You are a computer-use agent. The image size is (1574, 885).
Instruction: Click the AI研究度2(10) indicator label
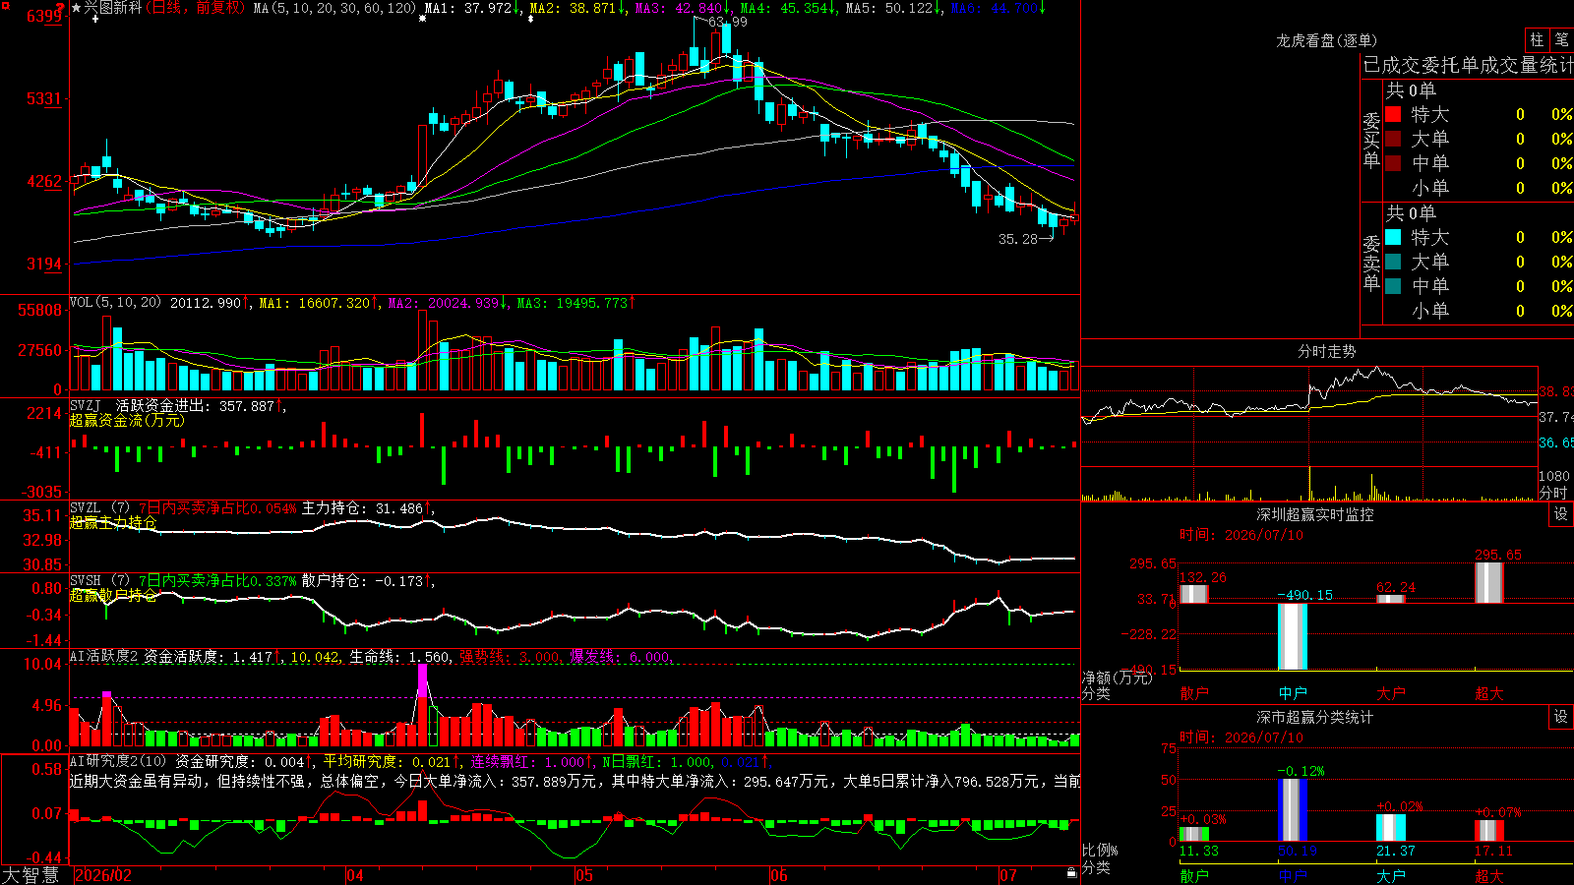[119, 761]
